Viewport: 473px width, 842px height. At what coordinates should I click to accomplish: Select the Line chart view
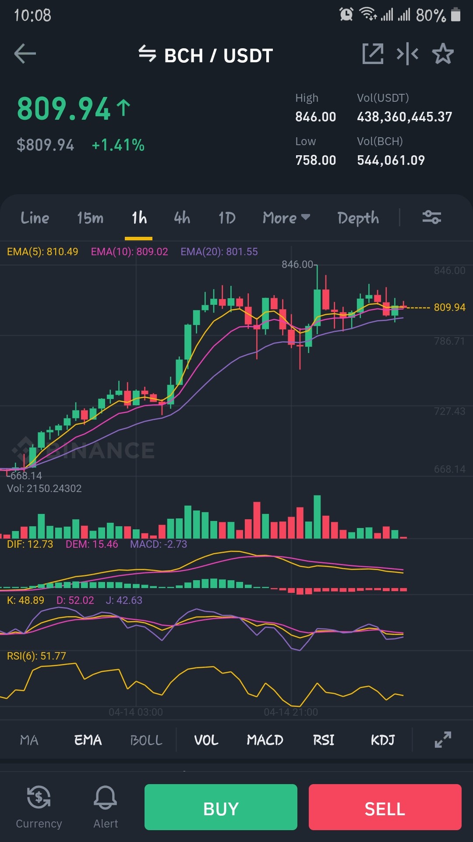pos(35,218)
